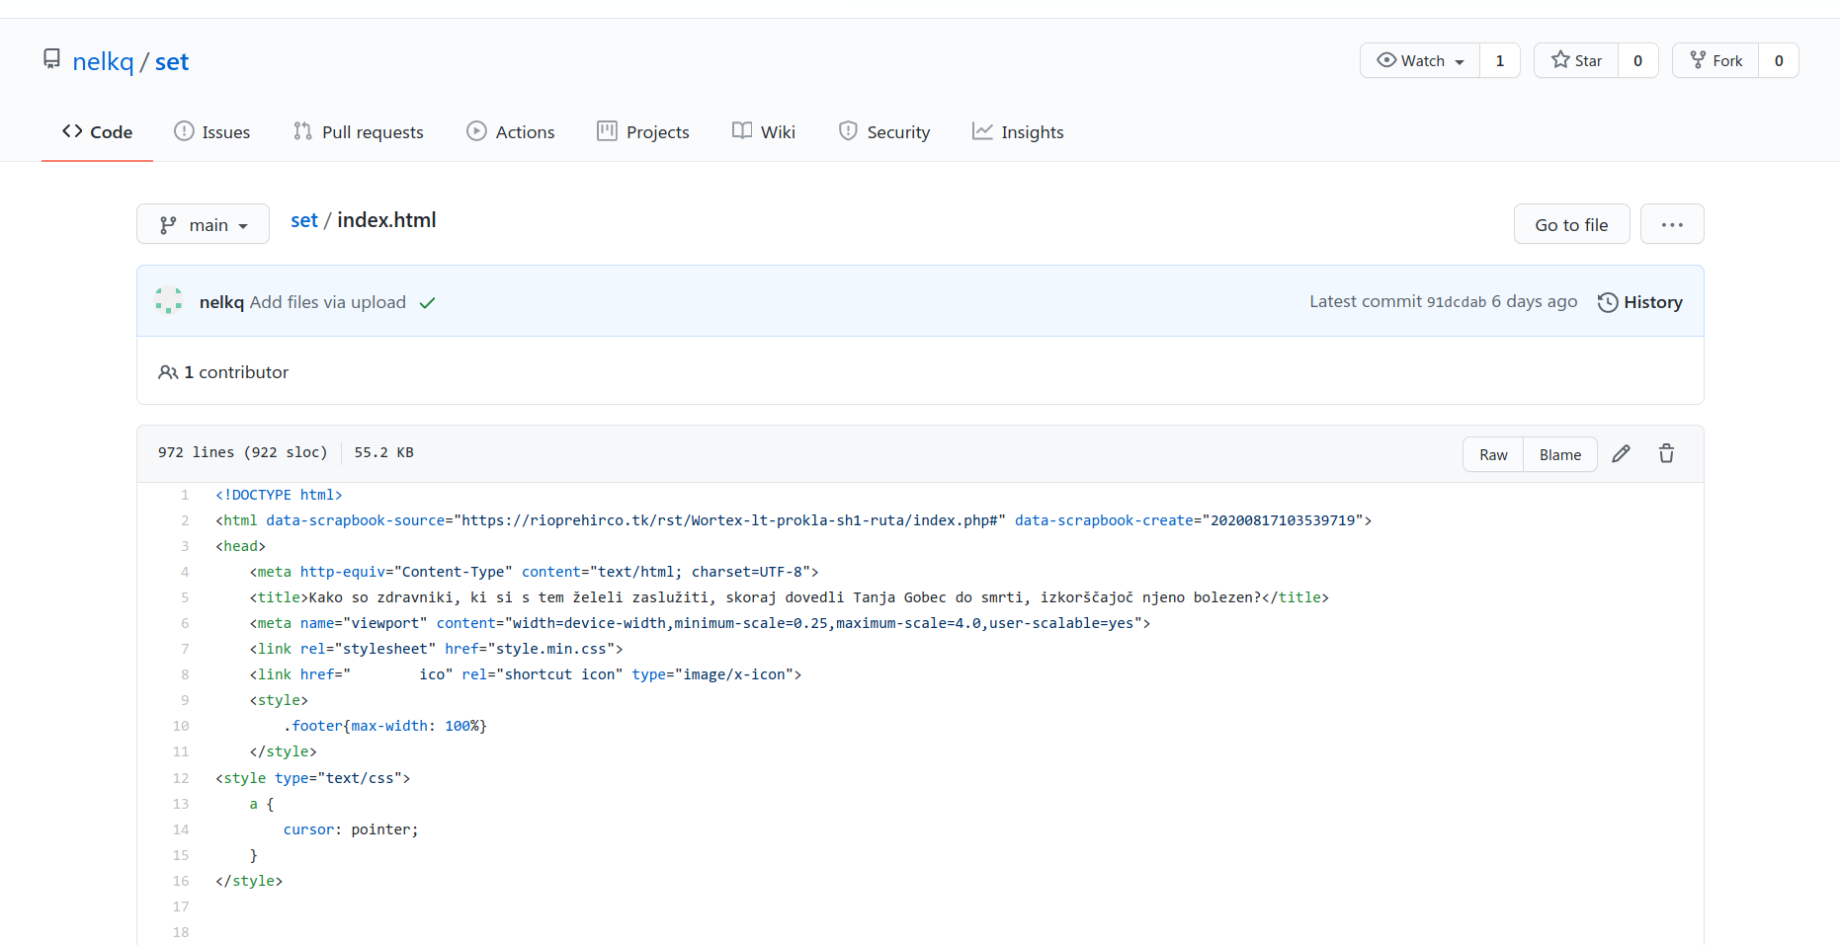Screen dimensions: 1840x945
Task: Click the set breadcrumb link
Action: tap(303, 220)
